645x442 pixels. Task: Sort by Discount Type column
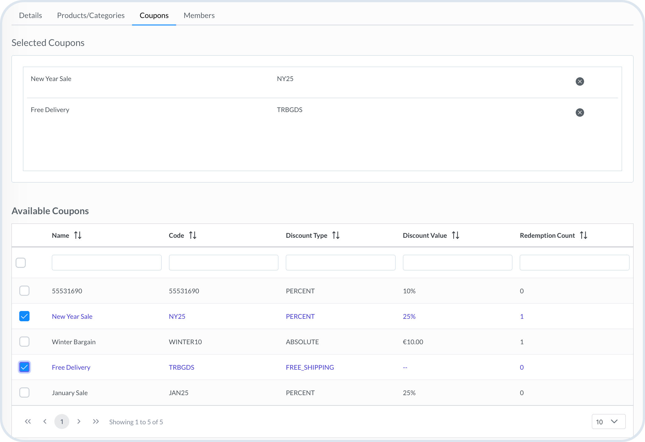point(336,235)
